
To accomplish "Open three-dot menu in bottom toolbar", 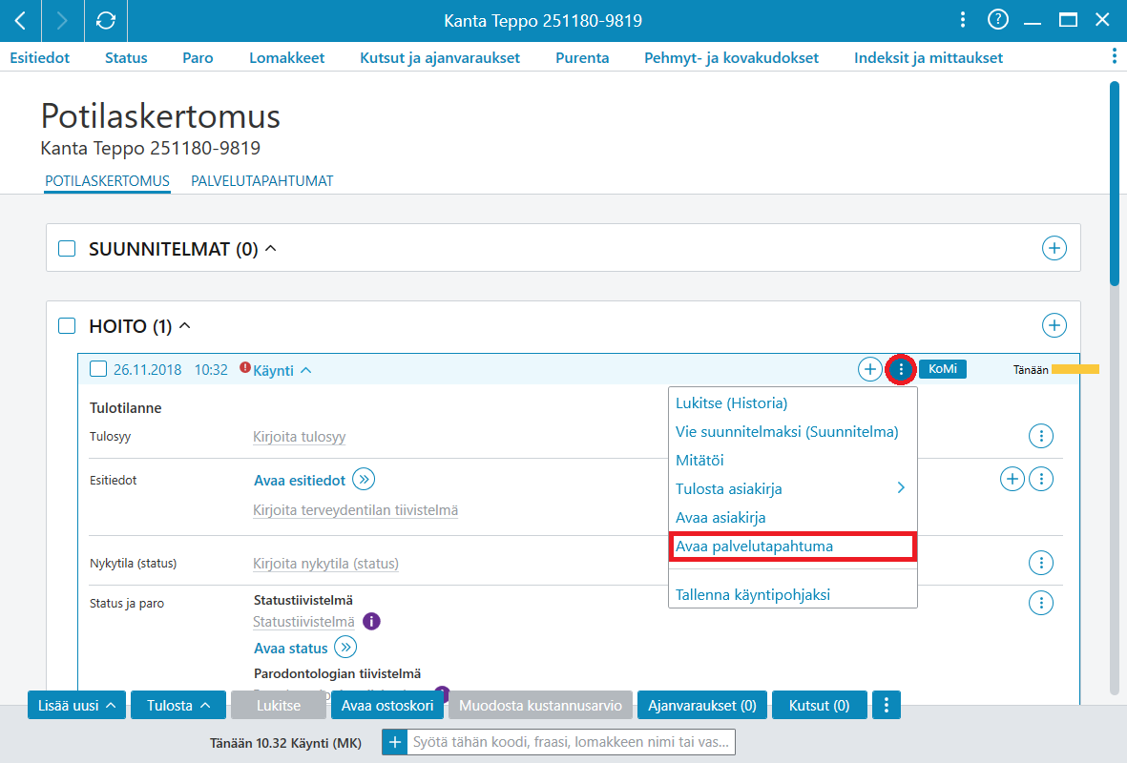I will coord(887,706).
